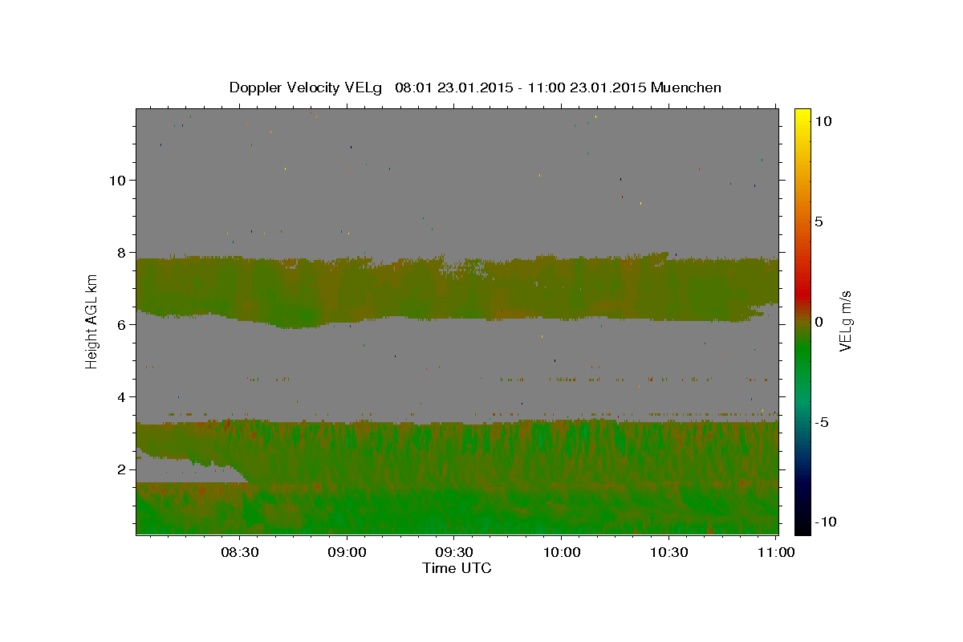Click the height tick label 8

tap(121, 252)
